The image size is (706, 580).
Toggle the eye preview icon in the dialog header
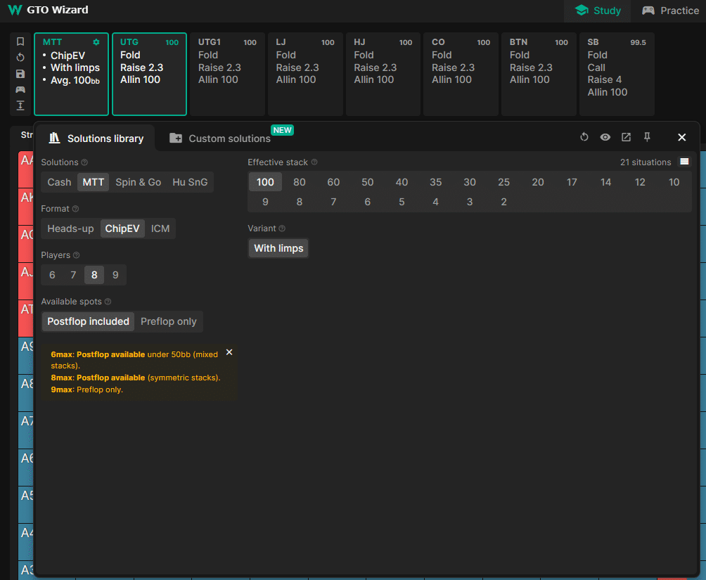[605, 137]
